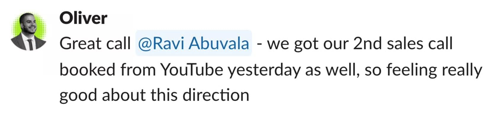Click the word booked in the message
The image size is (492, 115).
87,70
